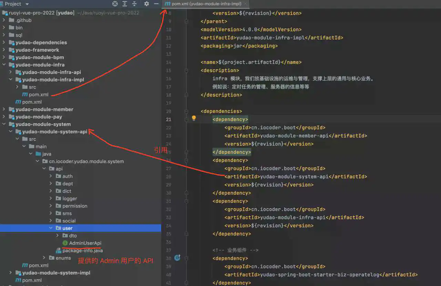Switch to pom.xml (yudao-module-infra-impl) tab
This screenshot has height=286, width=441.
pyautogui.click(x=206, y=4)
